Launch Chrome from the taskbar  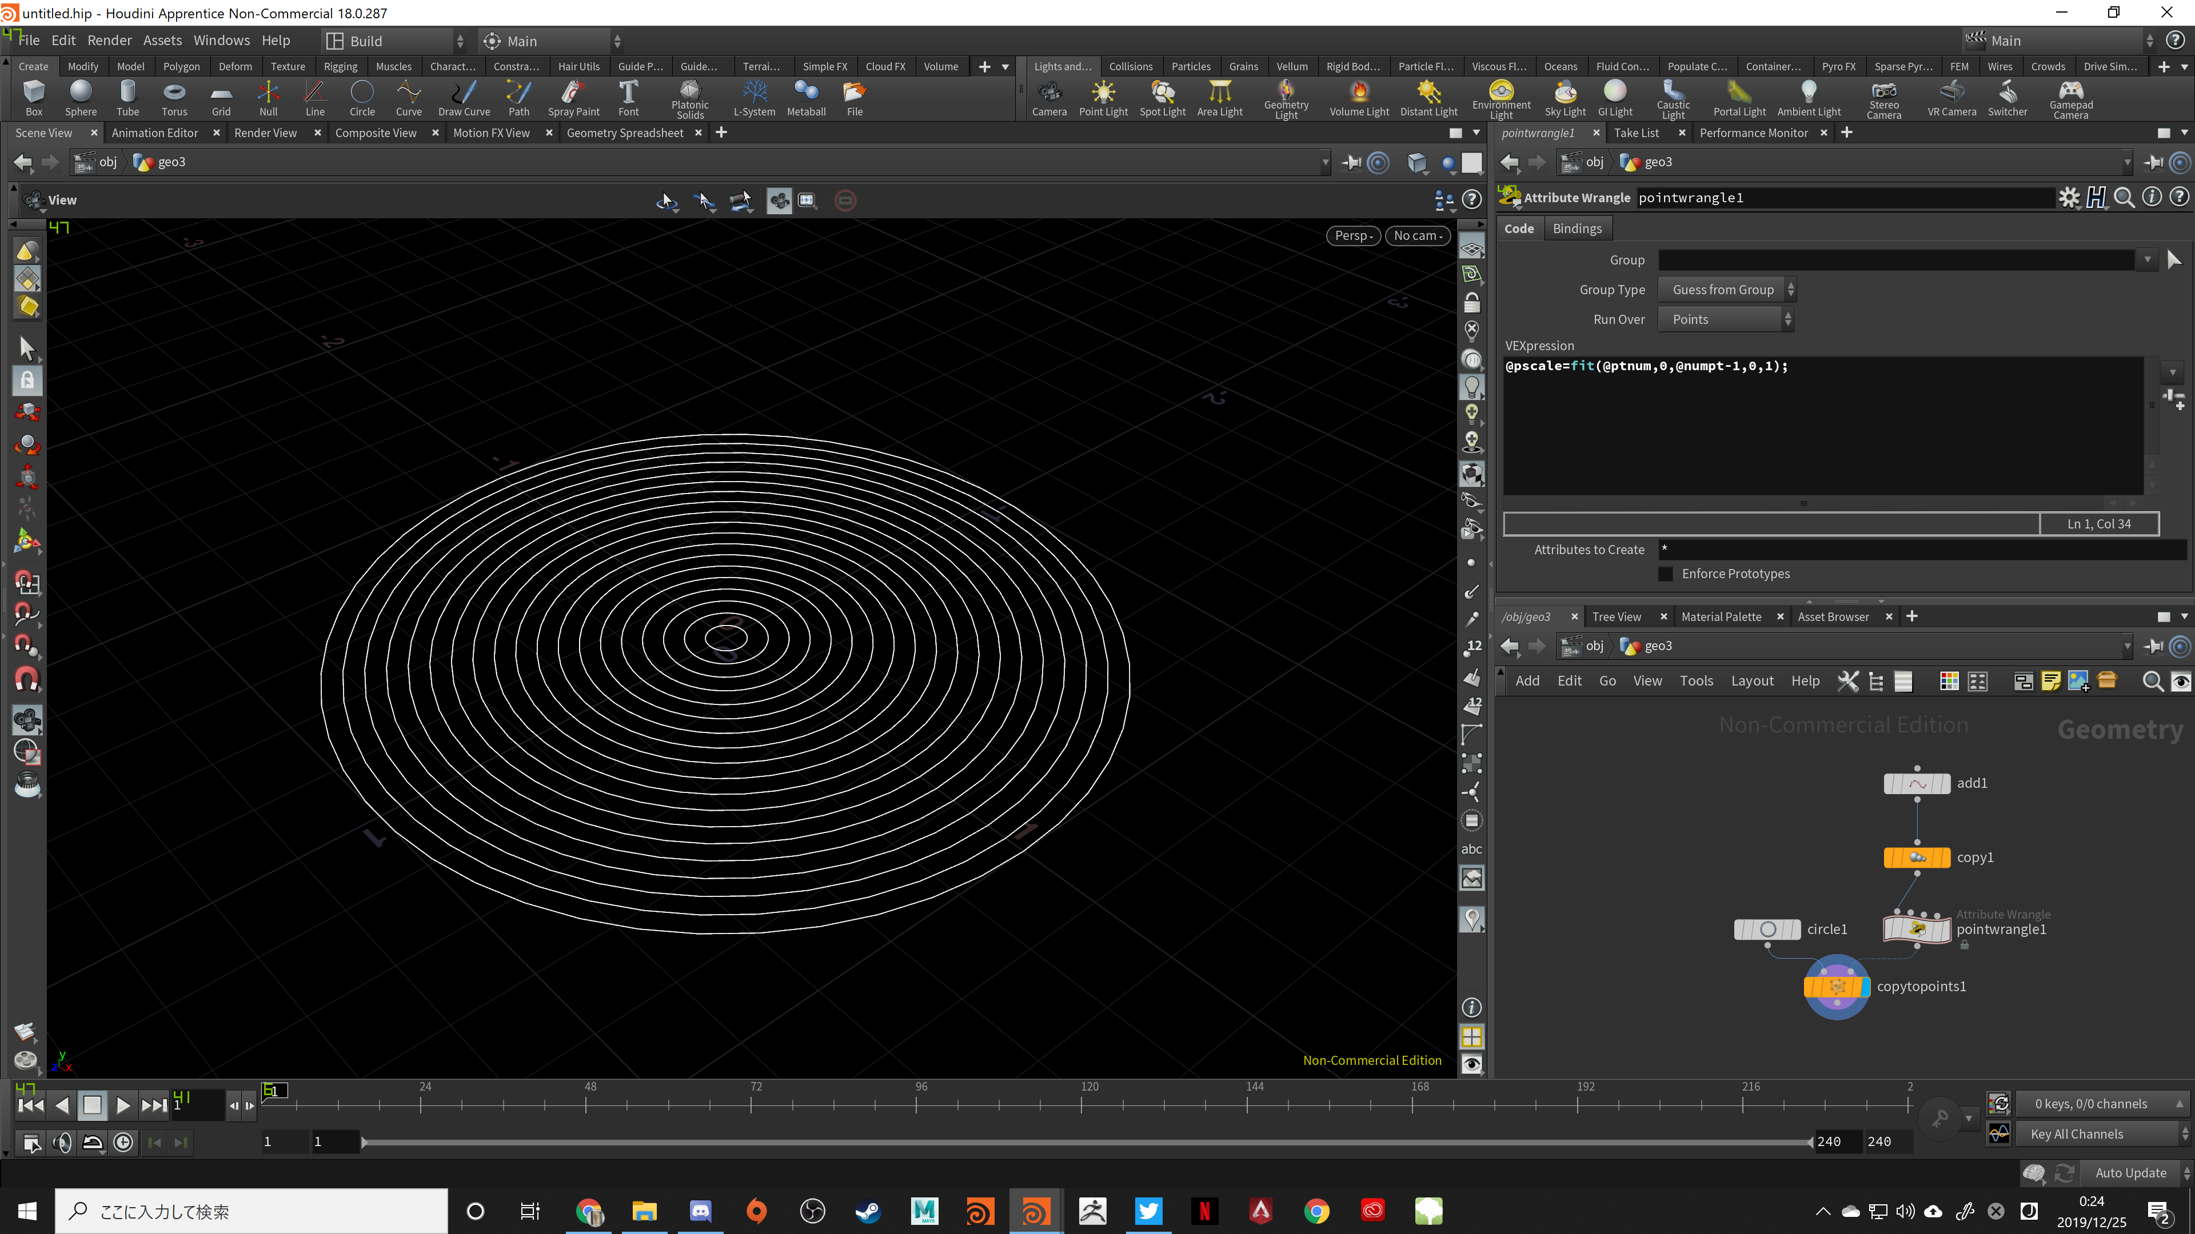point(1318,1210)
